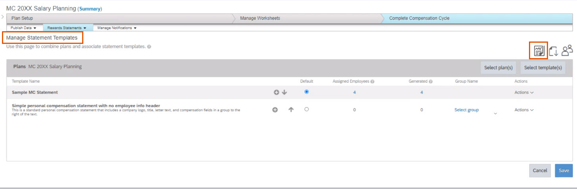Click the statement template icon highlighted in orange

(x=539, y=51)
